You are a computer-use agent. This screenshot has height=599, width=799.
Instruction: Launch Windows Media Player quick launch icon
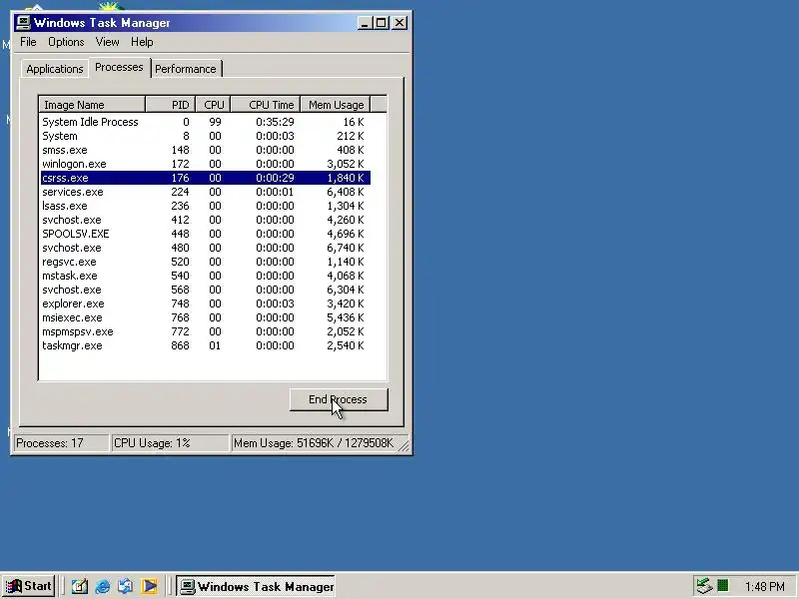tap(149, 586)
